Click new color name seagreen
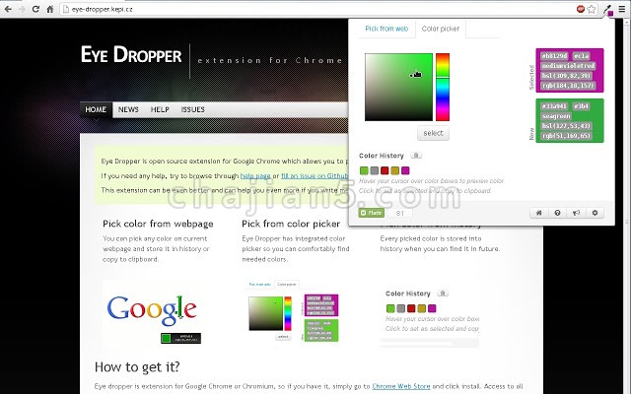This screenshot has width=631, height=394. point(556,116)
